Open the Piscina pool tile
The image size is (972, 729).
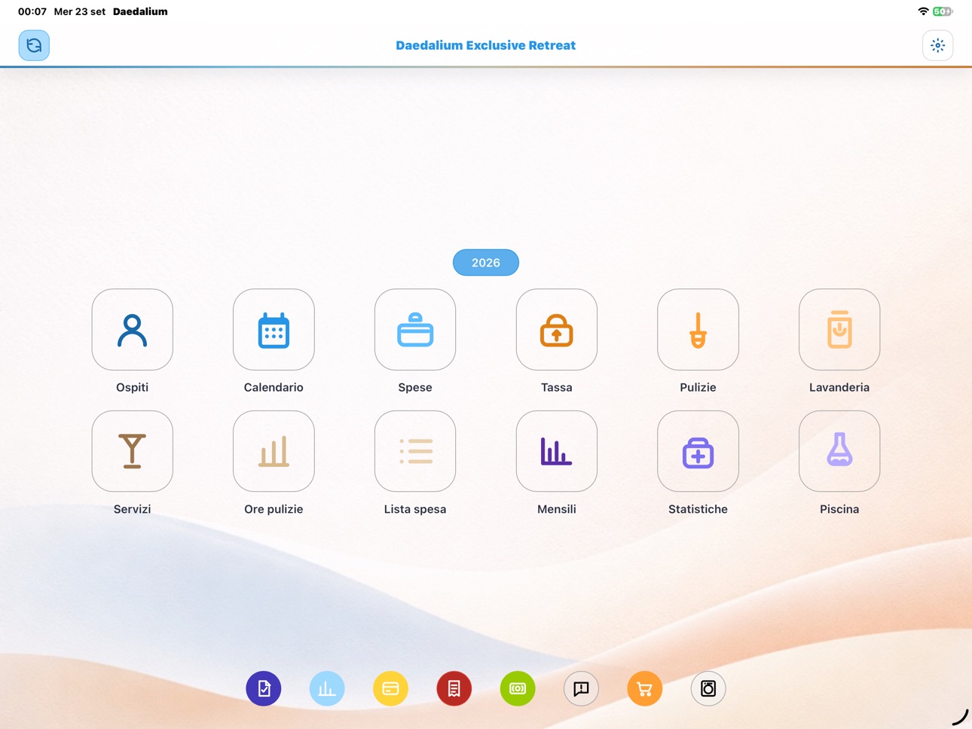(x=839, y=451)
